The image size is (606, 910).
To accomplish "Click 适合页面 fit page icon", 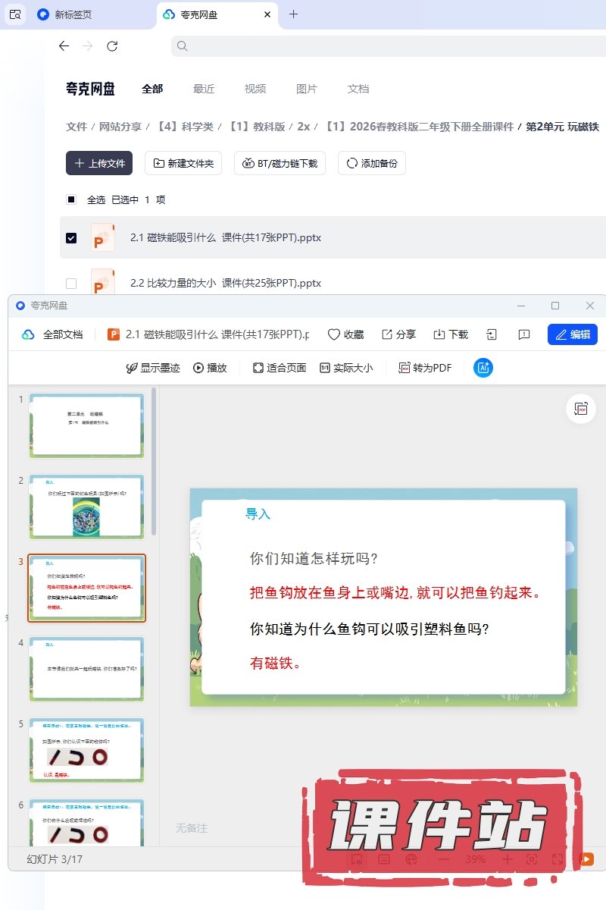I will [x=279, y=368].
